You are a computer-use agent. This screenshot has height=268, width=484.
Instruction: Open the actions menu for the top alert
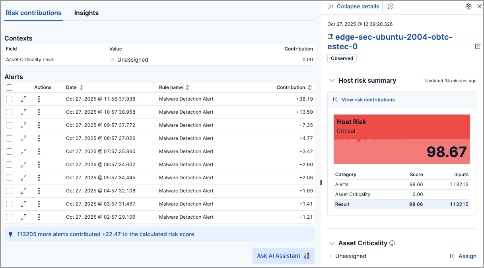click(39, 99)
